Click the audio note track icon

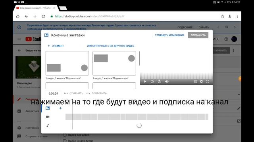click(48, 125)
